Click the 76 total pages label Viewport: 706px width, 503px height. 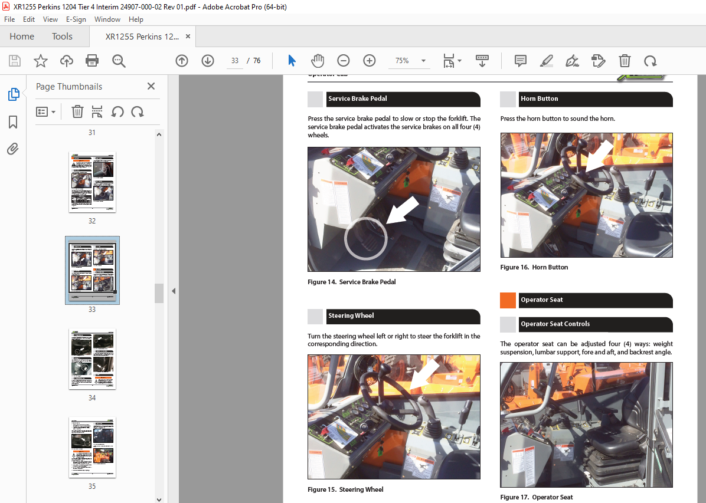point(257,61)
